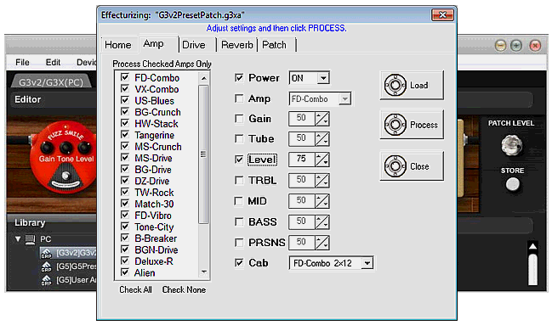Click the MS-Crunch amp name in the list

click(158, 147)
